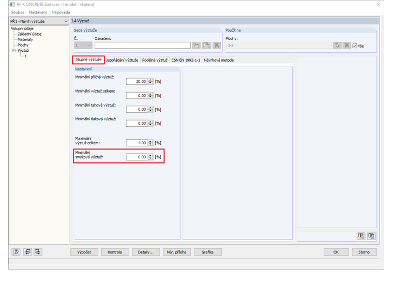Select Základní údaje tree item
The height and width of the screenshot is (282, 393).
tap(29, 34)
